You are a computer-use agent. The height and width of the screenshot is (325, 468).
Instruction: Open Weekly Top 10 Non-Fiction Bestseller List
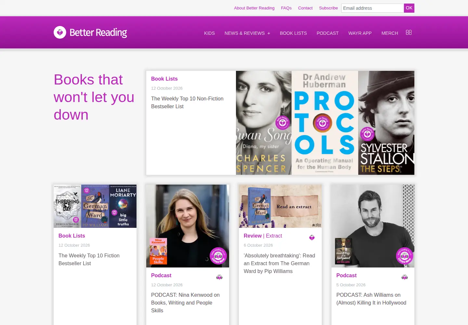point(187,102)
